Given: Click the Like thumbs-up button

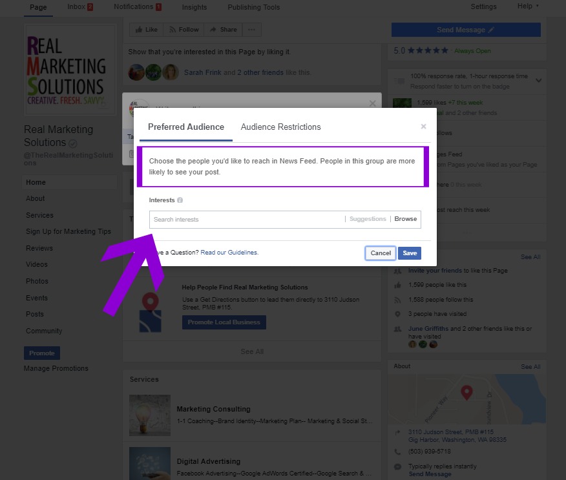Looking at the screenshot, I should click(x=147, y=30).
